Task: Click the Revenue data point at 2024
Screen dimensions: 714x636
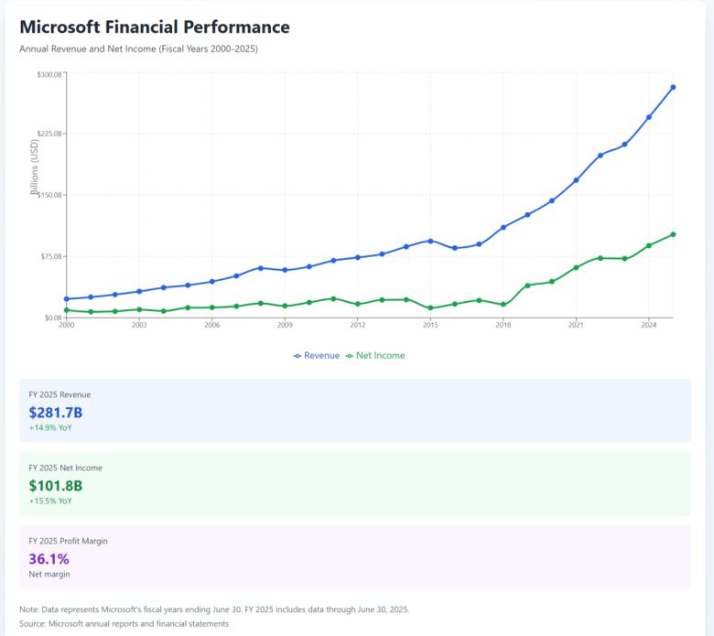Action: pyautogui.click(x=649, y=117)
